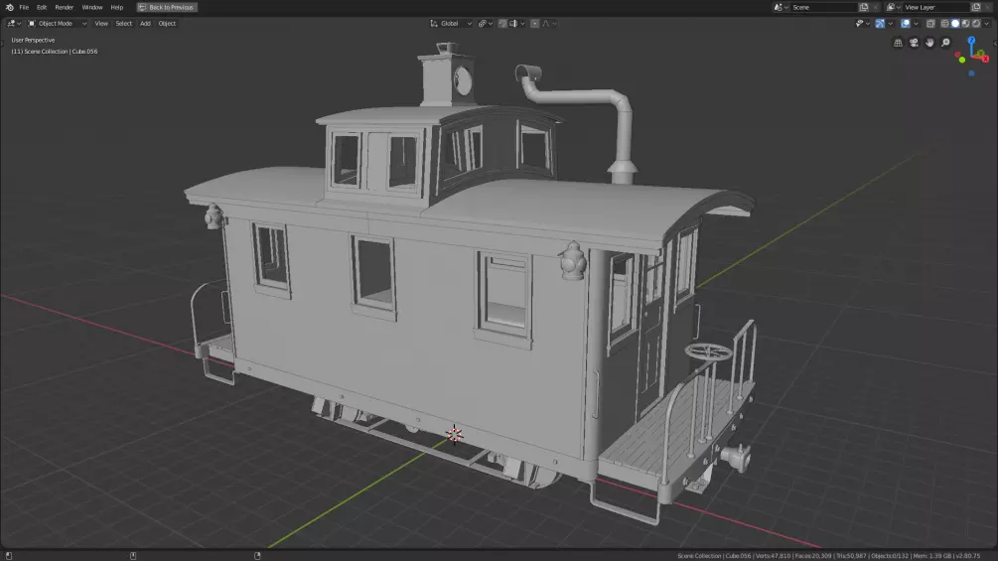
Task: Toggle viewport overlays display
Action: [905, 24]
